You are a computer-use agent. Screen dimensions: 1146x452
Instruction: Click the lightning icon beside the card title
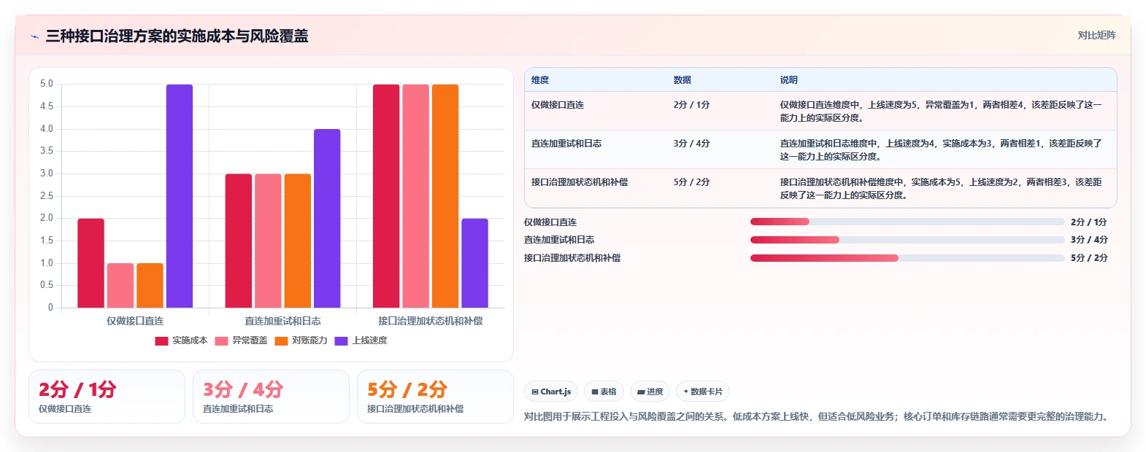(x=34, y=36)
